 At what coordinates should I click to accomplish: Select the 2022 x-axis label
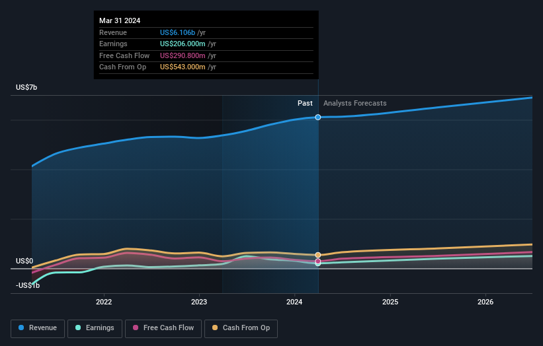pyautogui.click(x=104, y=302)
